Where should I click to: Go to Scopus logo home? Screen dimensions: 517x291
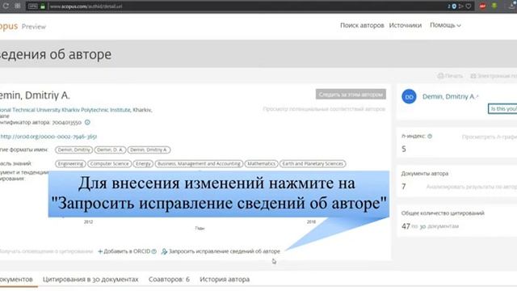(x=9, y=26)
